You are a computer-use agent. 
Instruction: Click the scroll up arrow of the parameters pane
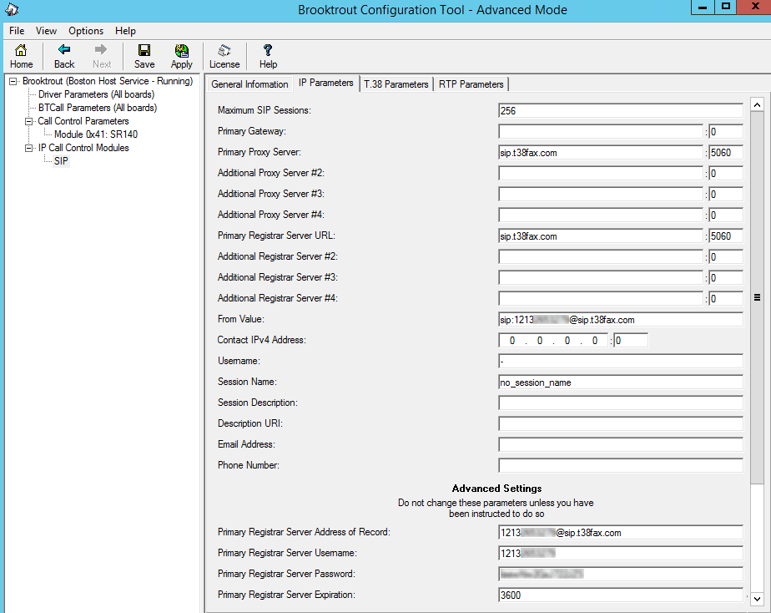point(758,104)
